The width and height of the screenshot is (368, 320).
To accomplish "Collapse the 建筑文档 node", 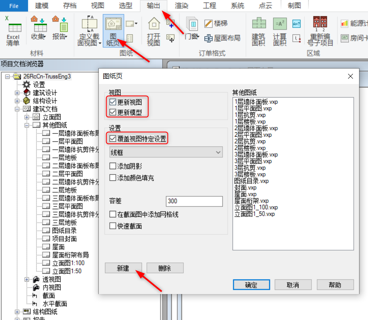I will click(x=17, y=109).
